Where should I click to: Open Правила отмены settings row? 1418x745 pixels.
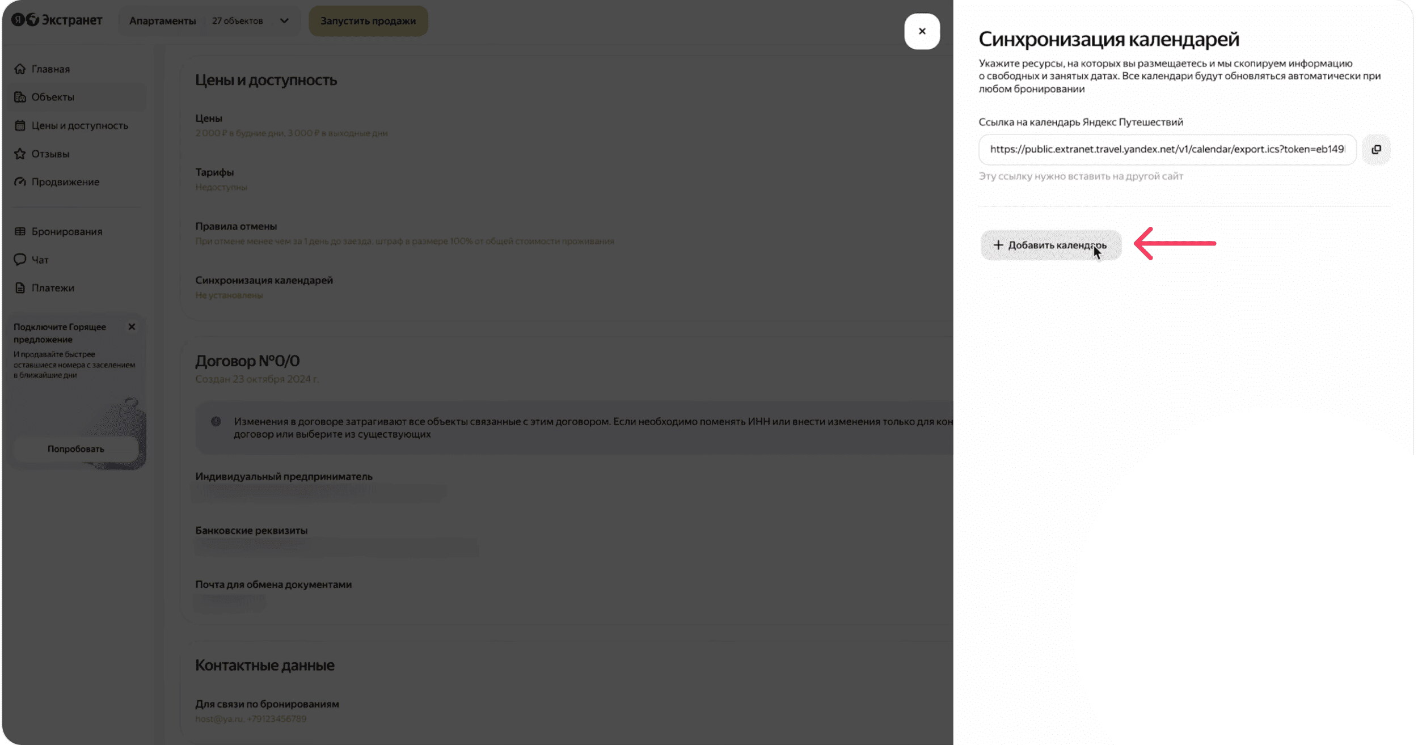[x=567, y=233]
